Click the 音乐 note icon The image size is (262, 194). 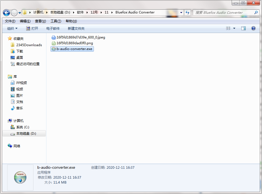tap(13, 108)
